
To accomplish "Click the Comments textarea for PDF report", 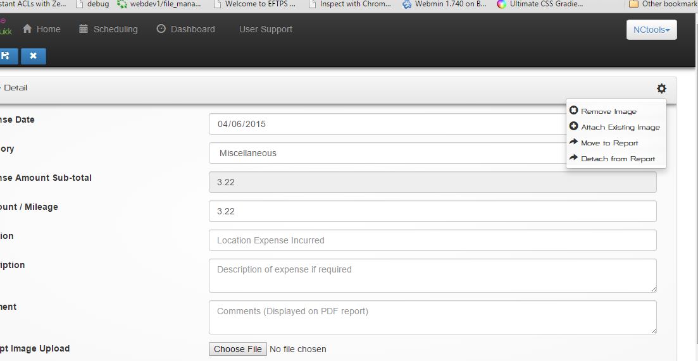I will [432, 317].
